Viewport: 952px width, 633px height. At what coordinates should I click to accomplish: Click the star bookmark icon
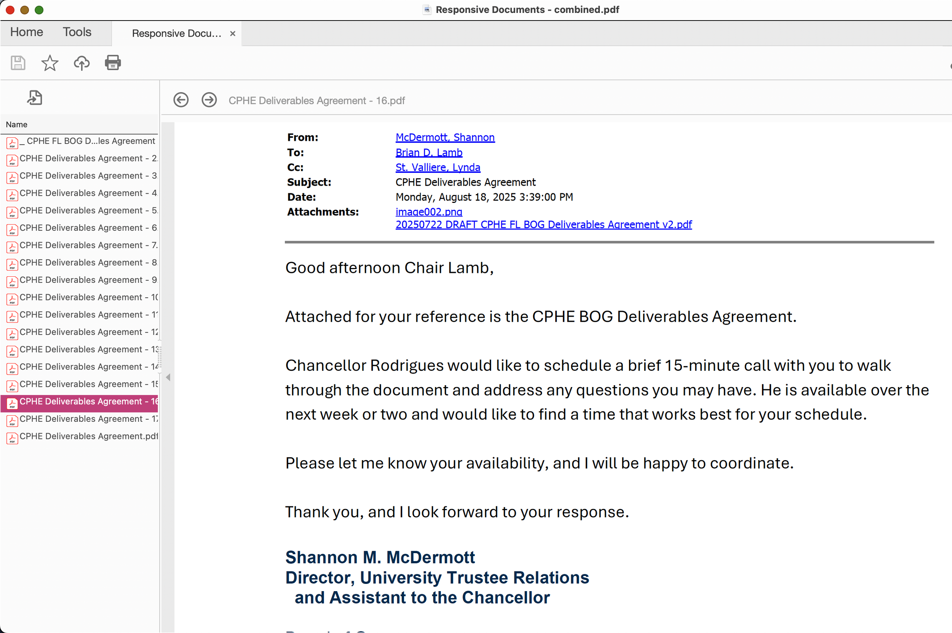click(x=50, y=63)
